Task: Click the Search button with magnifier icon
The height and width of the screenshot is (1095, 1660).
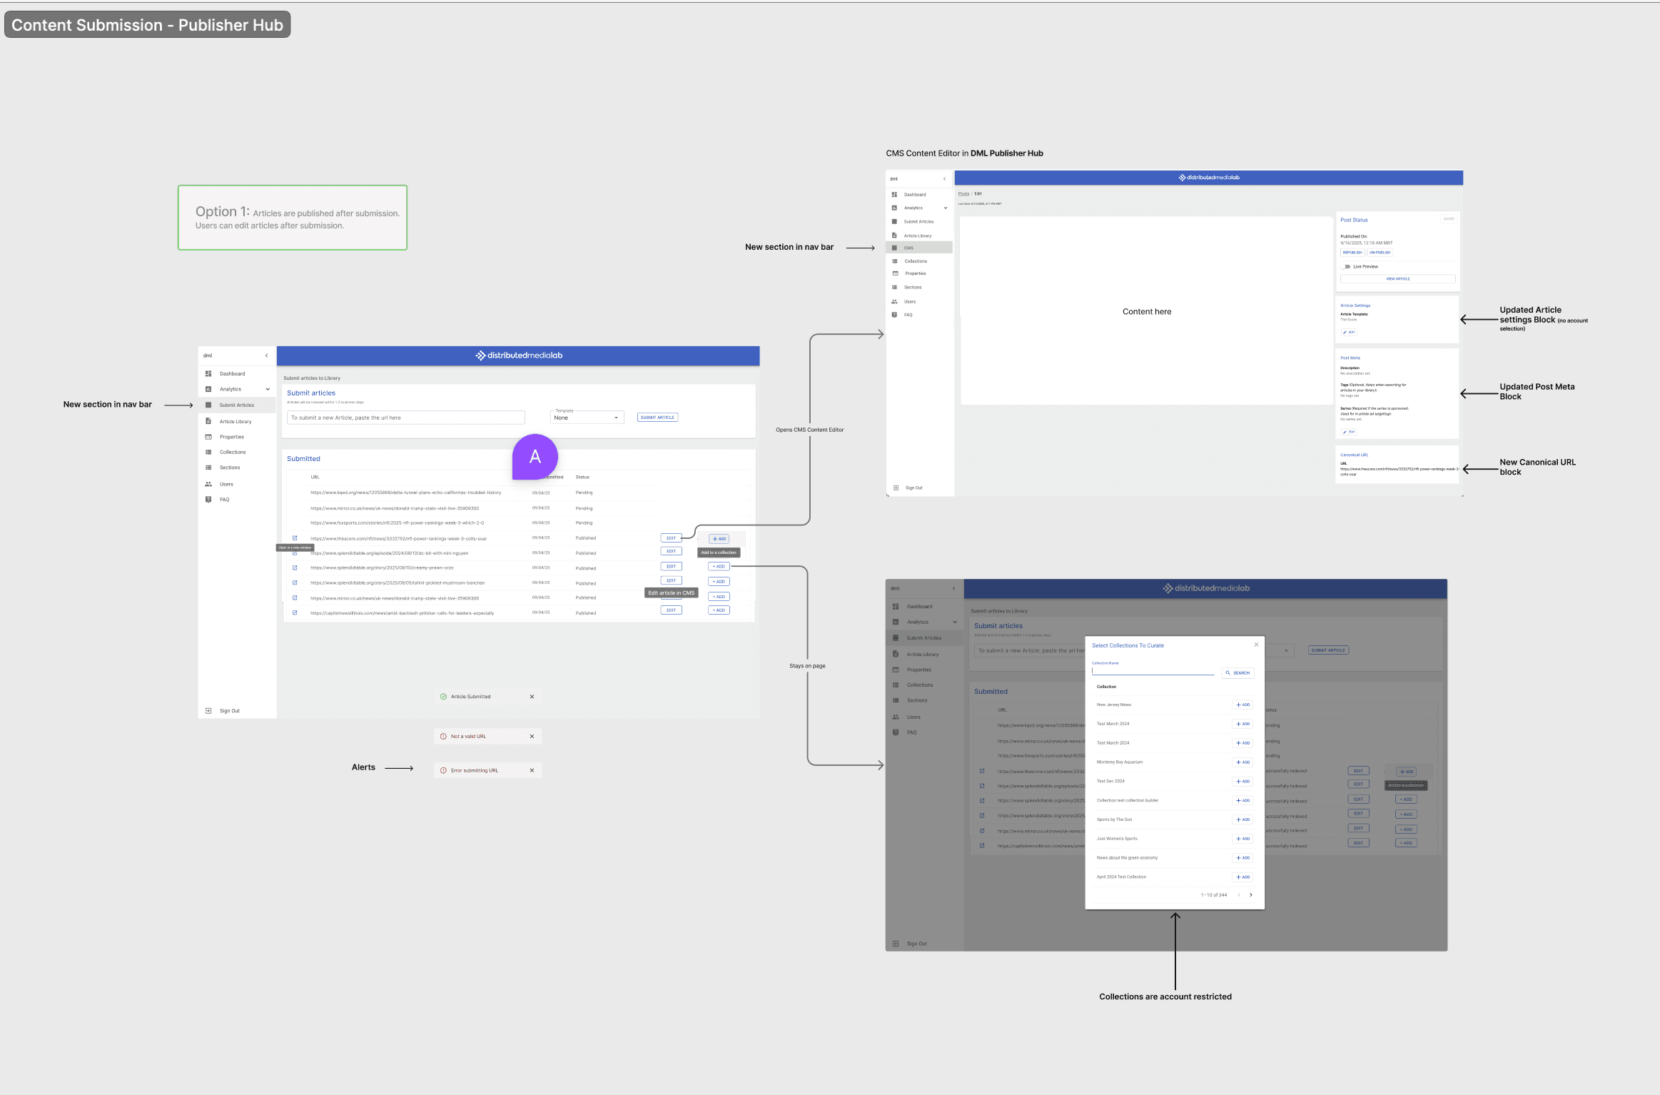Action: pos(1238,672)
